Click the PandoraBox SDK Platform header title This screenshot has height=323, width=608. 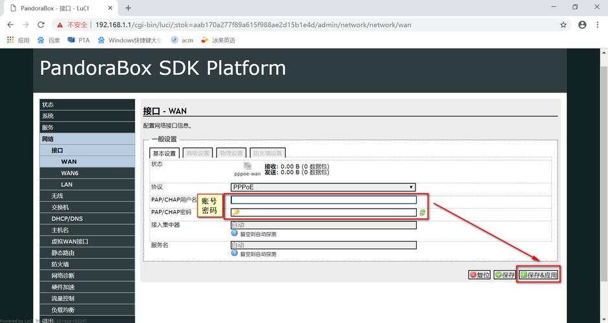coord(163,68)
